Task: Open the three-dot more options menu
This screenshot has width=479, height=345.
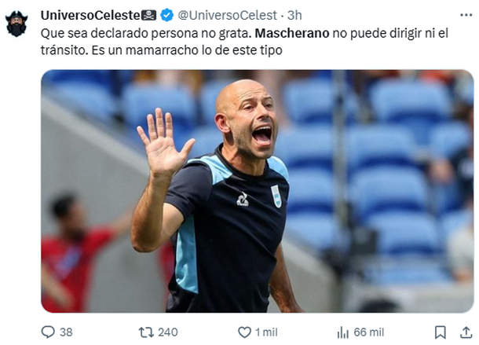Action: 466,15
